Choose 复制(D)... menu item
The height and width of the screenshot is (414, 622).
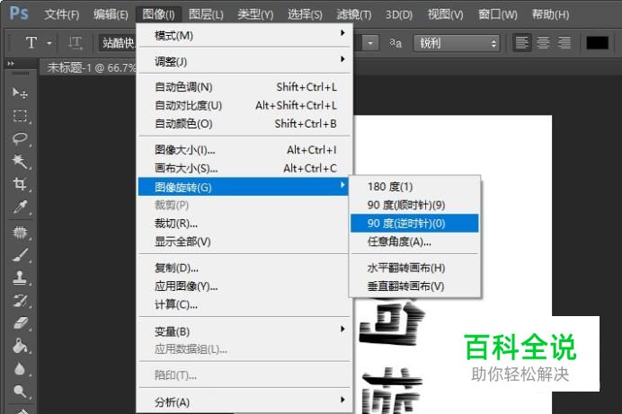[x=244, y=268]
